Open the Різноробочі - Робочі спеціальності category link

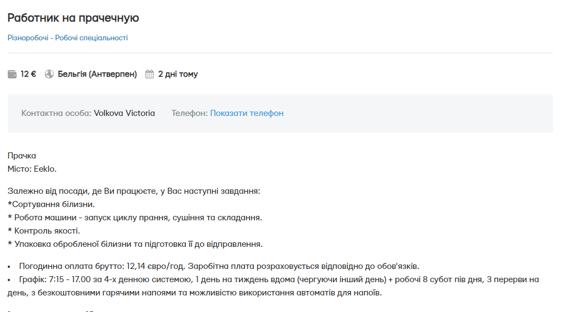point(67,38)
